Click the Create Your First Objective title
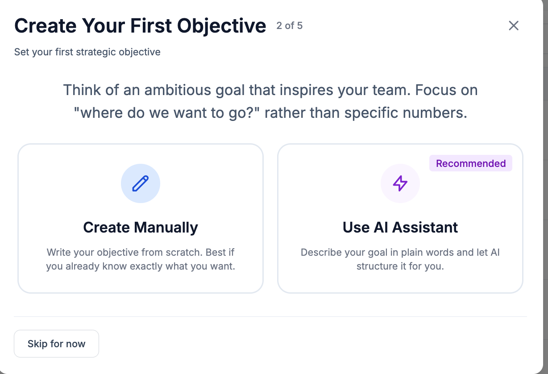This screenshot has height=374, width=548. (140, 25)
